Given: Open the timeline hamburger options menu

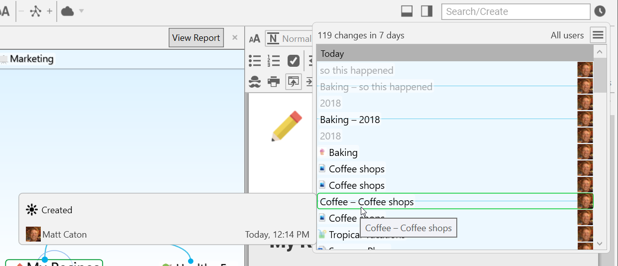Looking at the screenshot, I should pos(598,35).
